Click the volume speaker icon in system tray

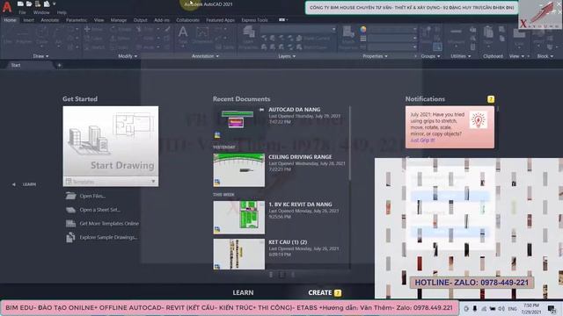501,308
